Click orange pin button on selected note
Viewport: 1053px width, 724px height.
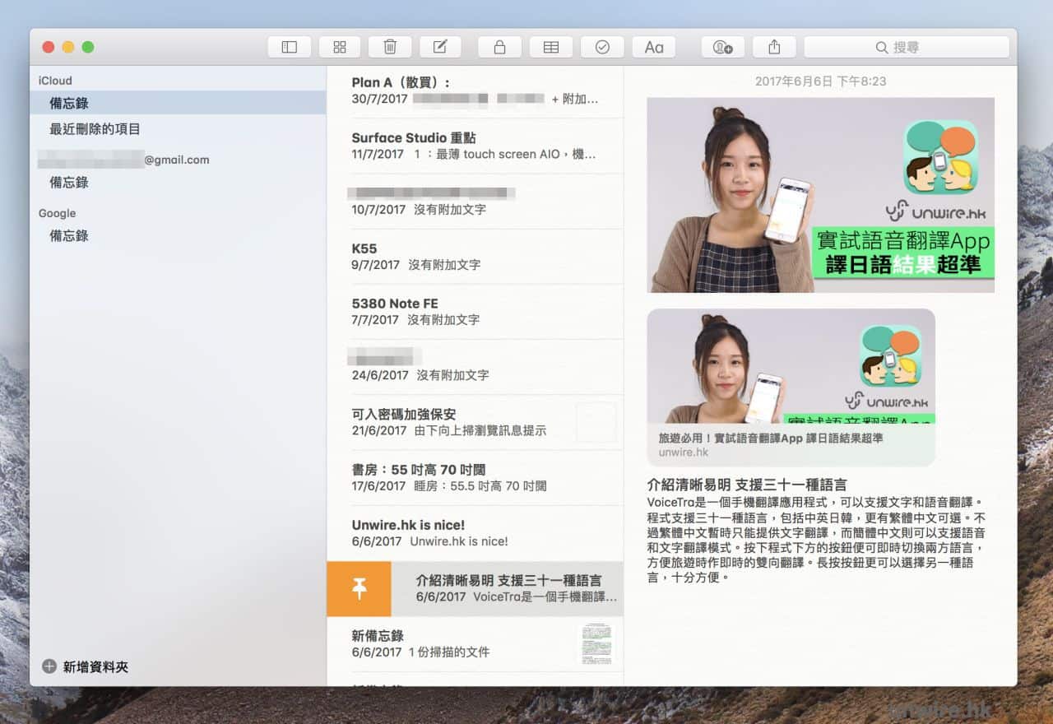click(x=359, y=589)
